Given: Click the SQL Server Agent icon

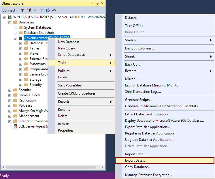Looking at the screenshot, I should coord(15,126).
